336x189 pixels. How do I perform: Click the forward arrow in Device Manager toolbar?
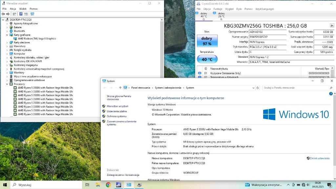point(8,14)
